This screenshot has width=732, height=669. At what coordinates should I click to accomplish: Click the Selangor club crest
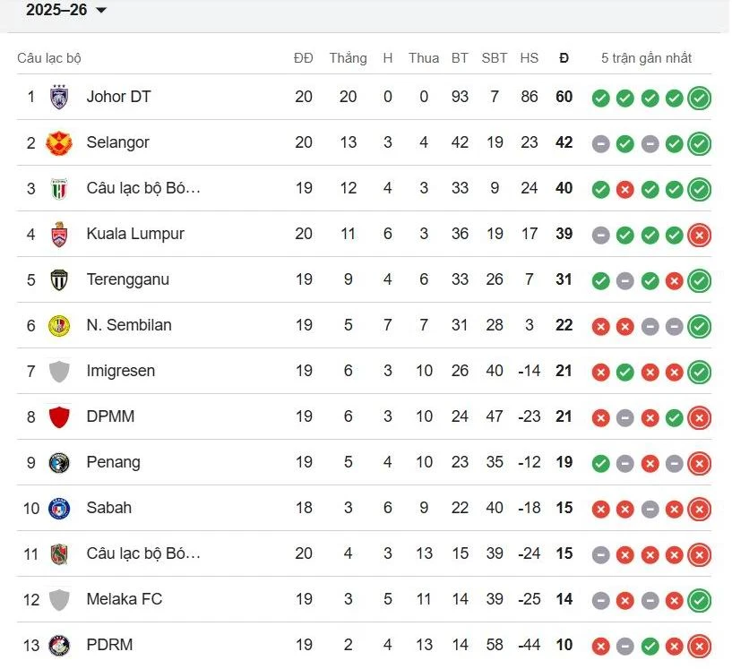[59, 142]
